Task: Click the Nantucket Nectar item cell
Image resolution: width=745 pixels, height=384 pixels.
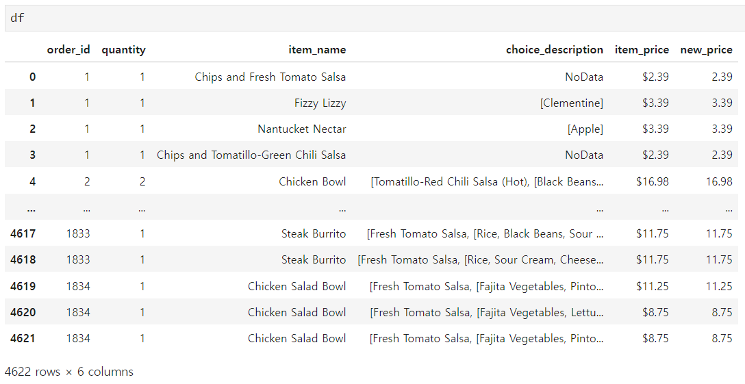Action: (x=302, y=129)
